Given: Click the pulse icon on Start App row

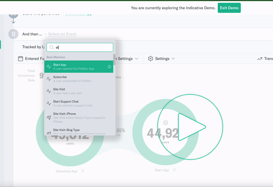Looking at the screenshot, I should click(49, 67).
